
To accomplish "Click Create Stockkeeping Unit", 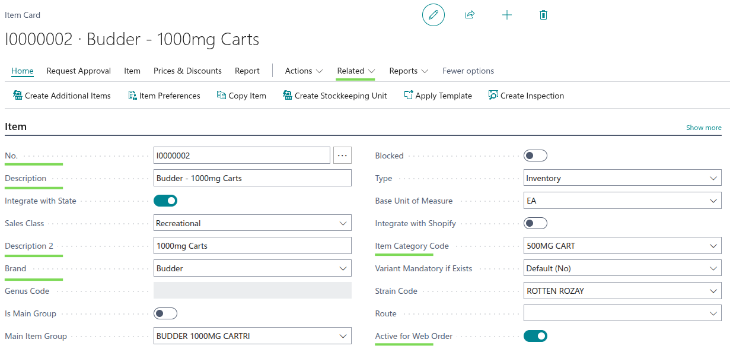I will 335,96.
